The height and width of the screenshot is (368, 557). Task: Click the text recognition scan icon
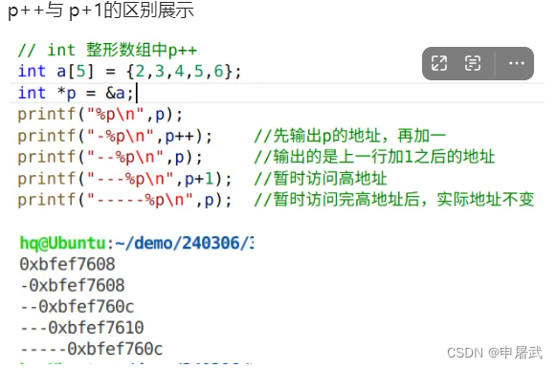473,63
